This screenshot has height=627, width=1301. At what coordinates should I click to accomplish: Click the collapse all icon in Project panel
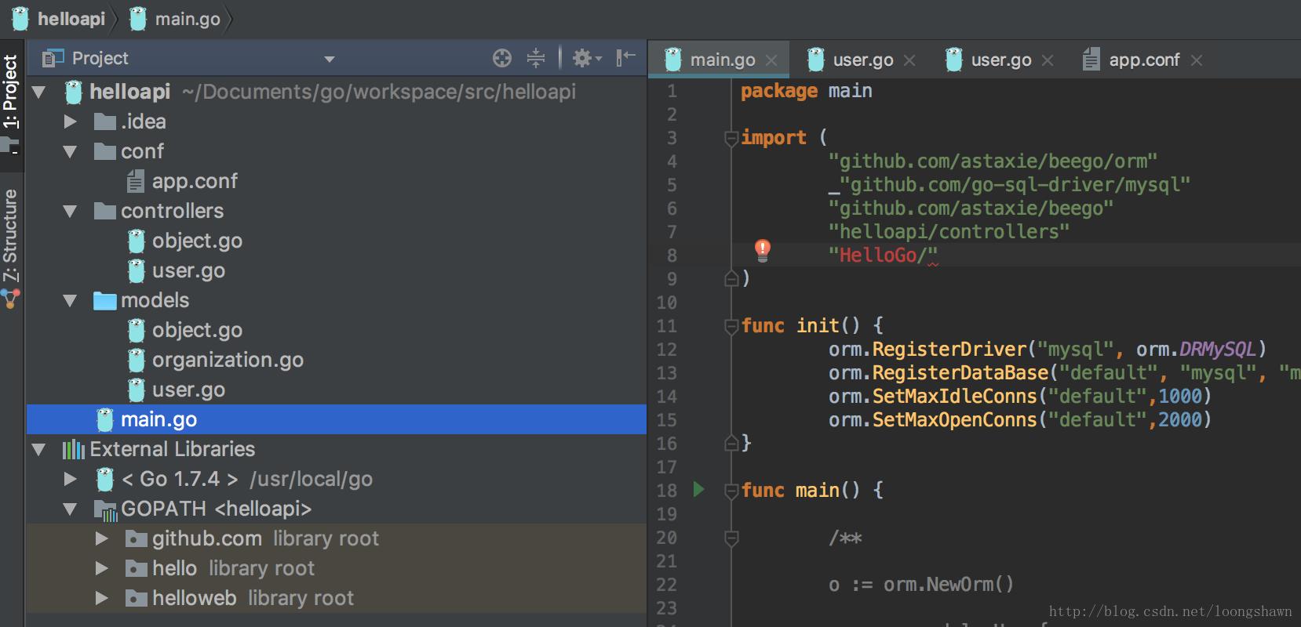[x=536, y=58]
